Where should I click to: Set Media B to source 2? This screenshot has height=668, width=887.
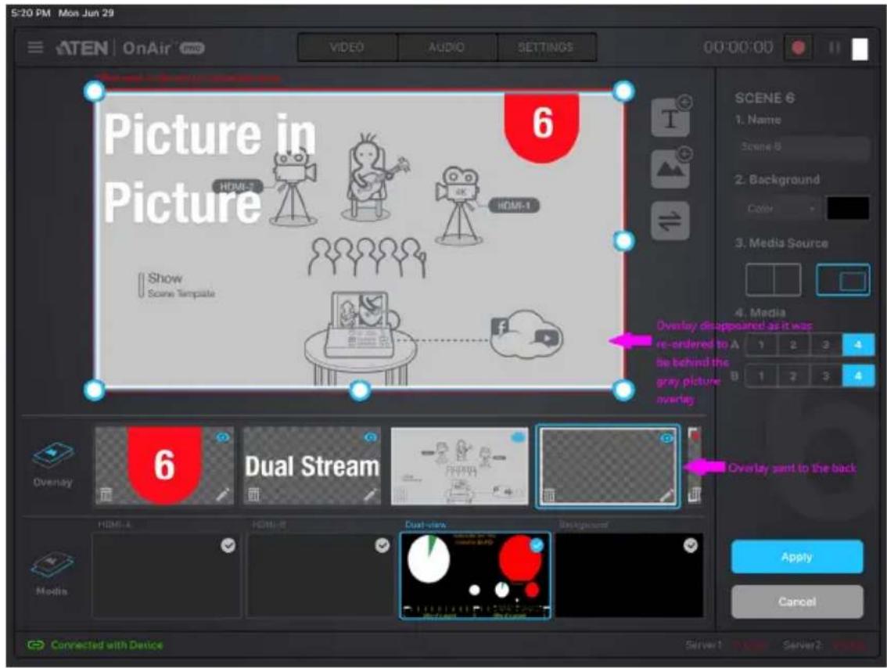(794, 375)
